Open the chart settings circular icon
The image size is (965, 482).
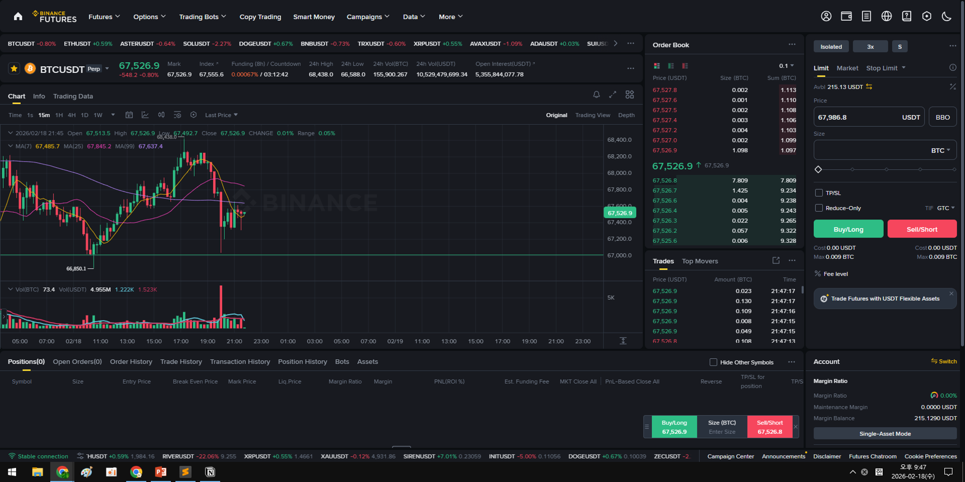[x=194, y=115]
